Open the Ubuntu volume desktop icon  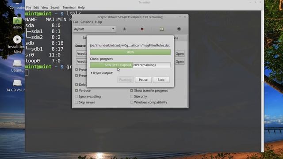(17, 66)
